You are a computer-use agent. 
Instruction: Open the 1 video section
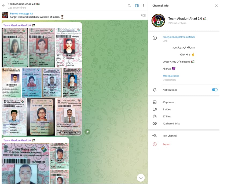(167, 109)
